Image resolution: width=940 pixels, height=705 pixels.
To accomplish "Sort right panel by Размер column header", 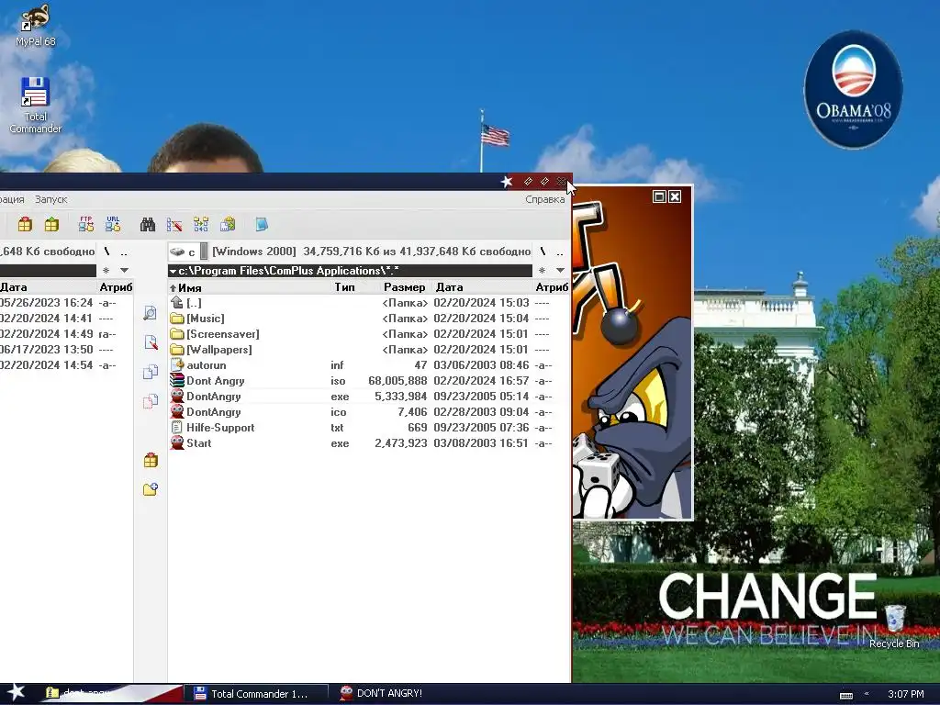I will click(397, 287).
